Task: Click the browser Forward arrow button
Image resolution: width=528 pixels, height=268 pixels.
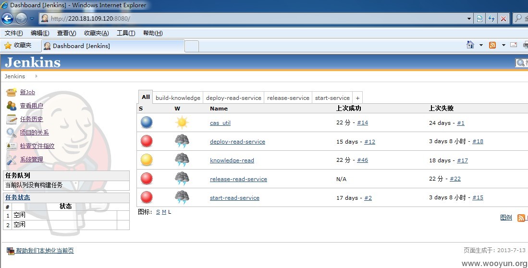Action: click(x=21, y=18)
